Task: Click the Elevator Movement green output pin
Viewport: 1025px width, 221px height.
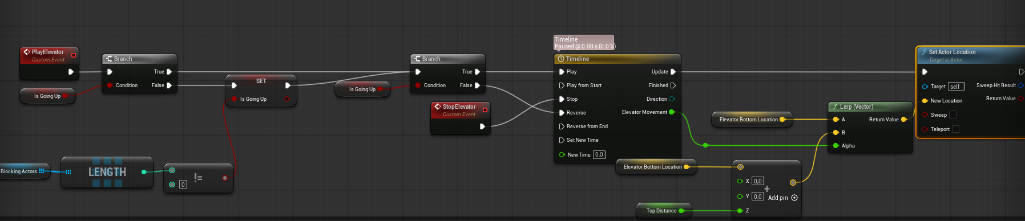Action: (672, 112)
